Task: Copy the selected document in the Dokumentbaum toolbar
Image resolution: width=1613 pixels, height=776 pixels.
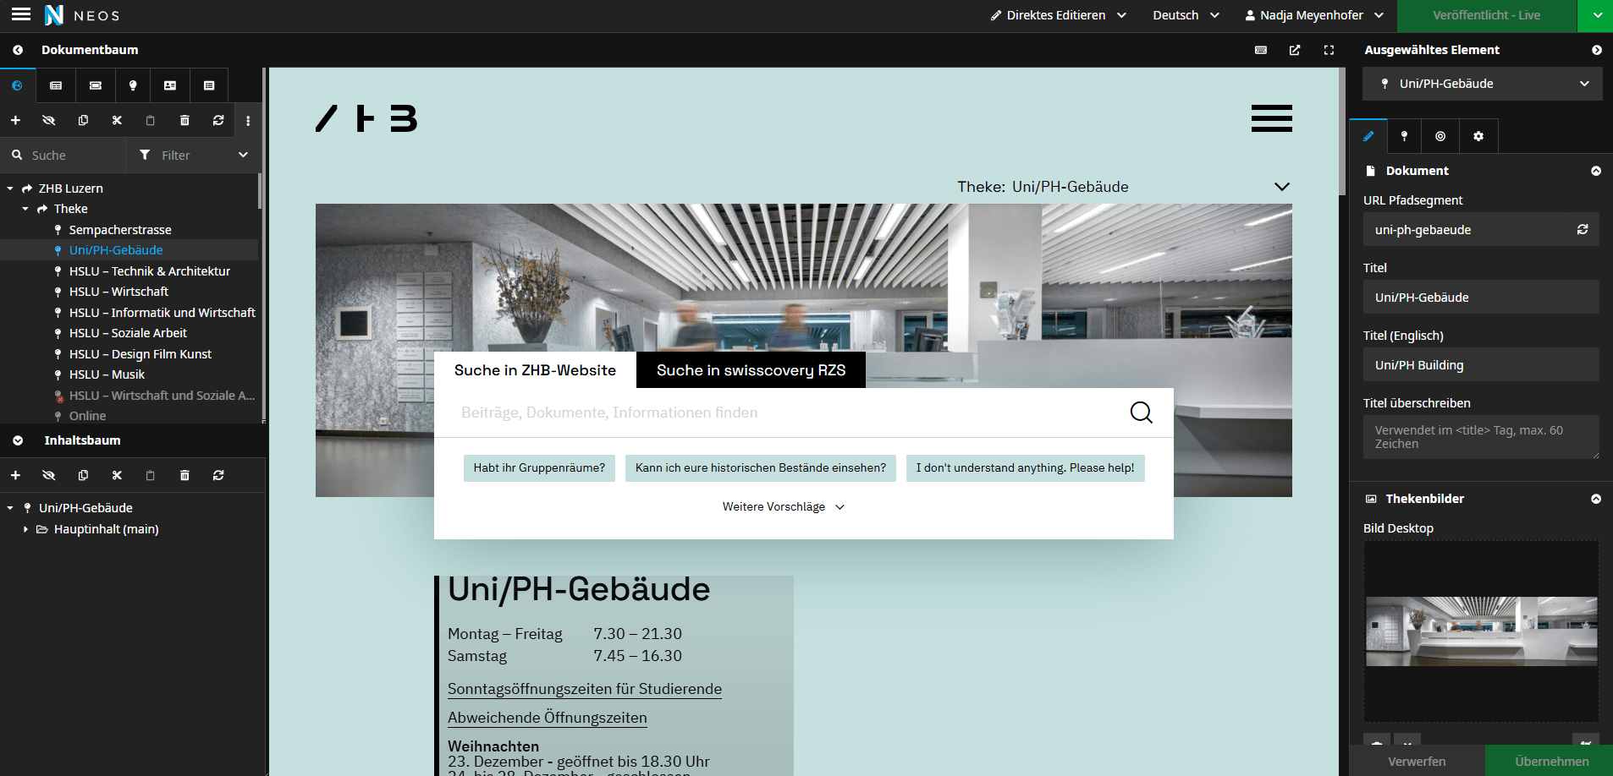Action: coord(83,120)
